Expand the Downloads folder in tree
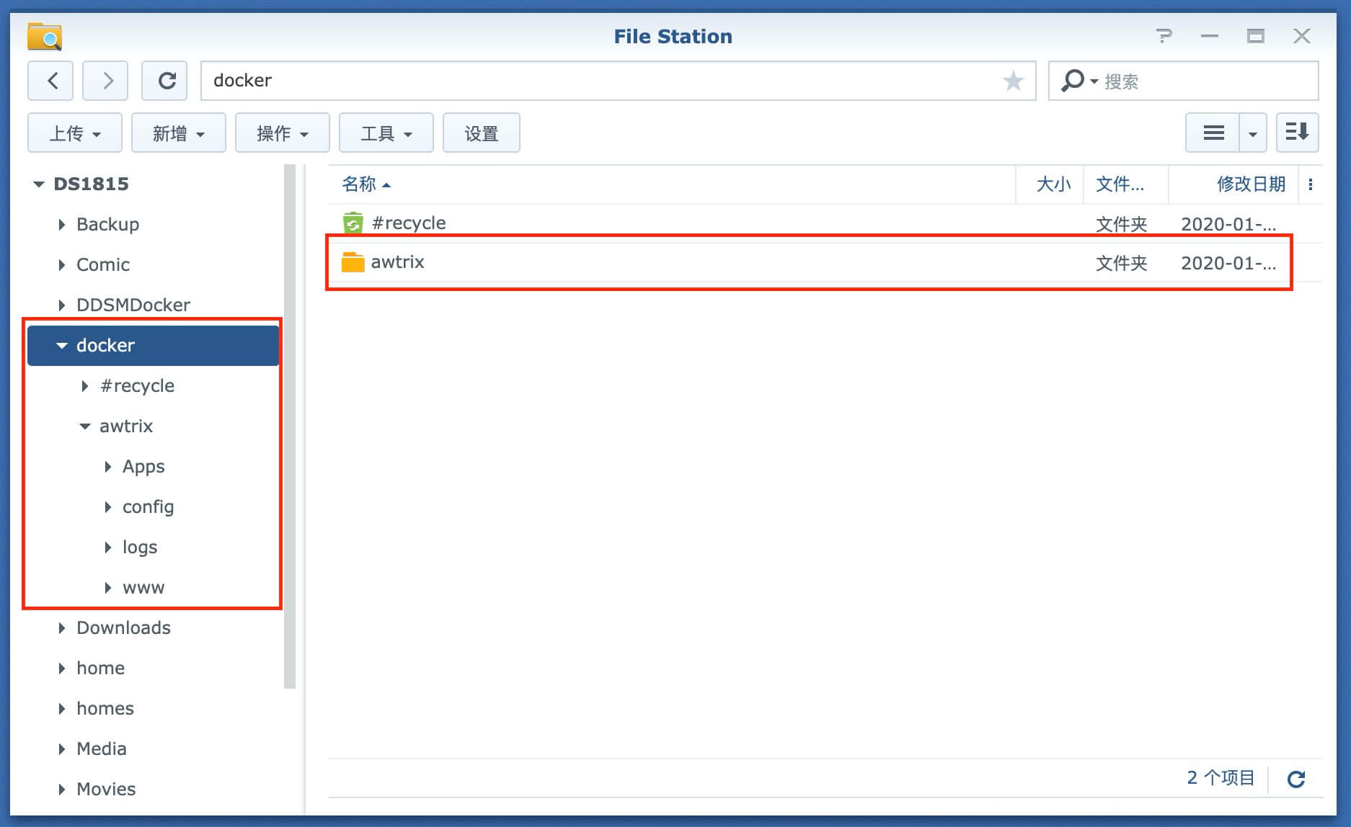Screen dimensions: 1351x827 (x=62, y=628)
